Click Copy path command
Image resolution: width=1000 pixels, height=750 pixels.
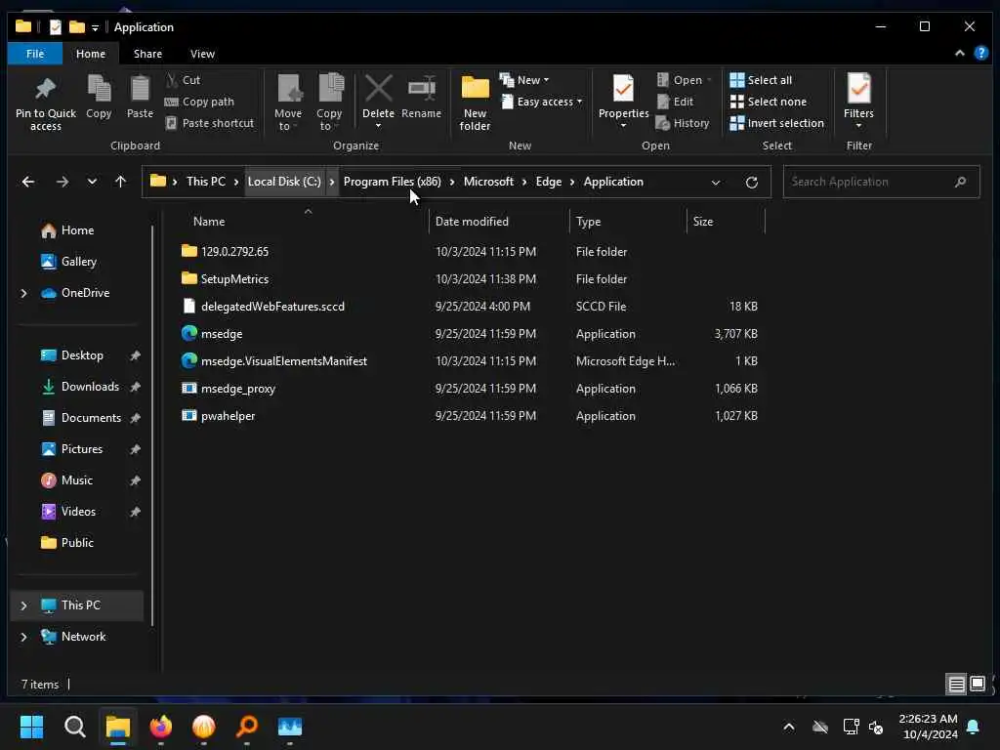[199, 102]
